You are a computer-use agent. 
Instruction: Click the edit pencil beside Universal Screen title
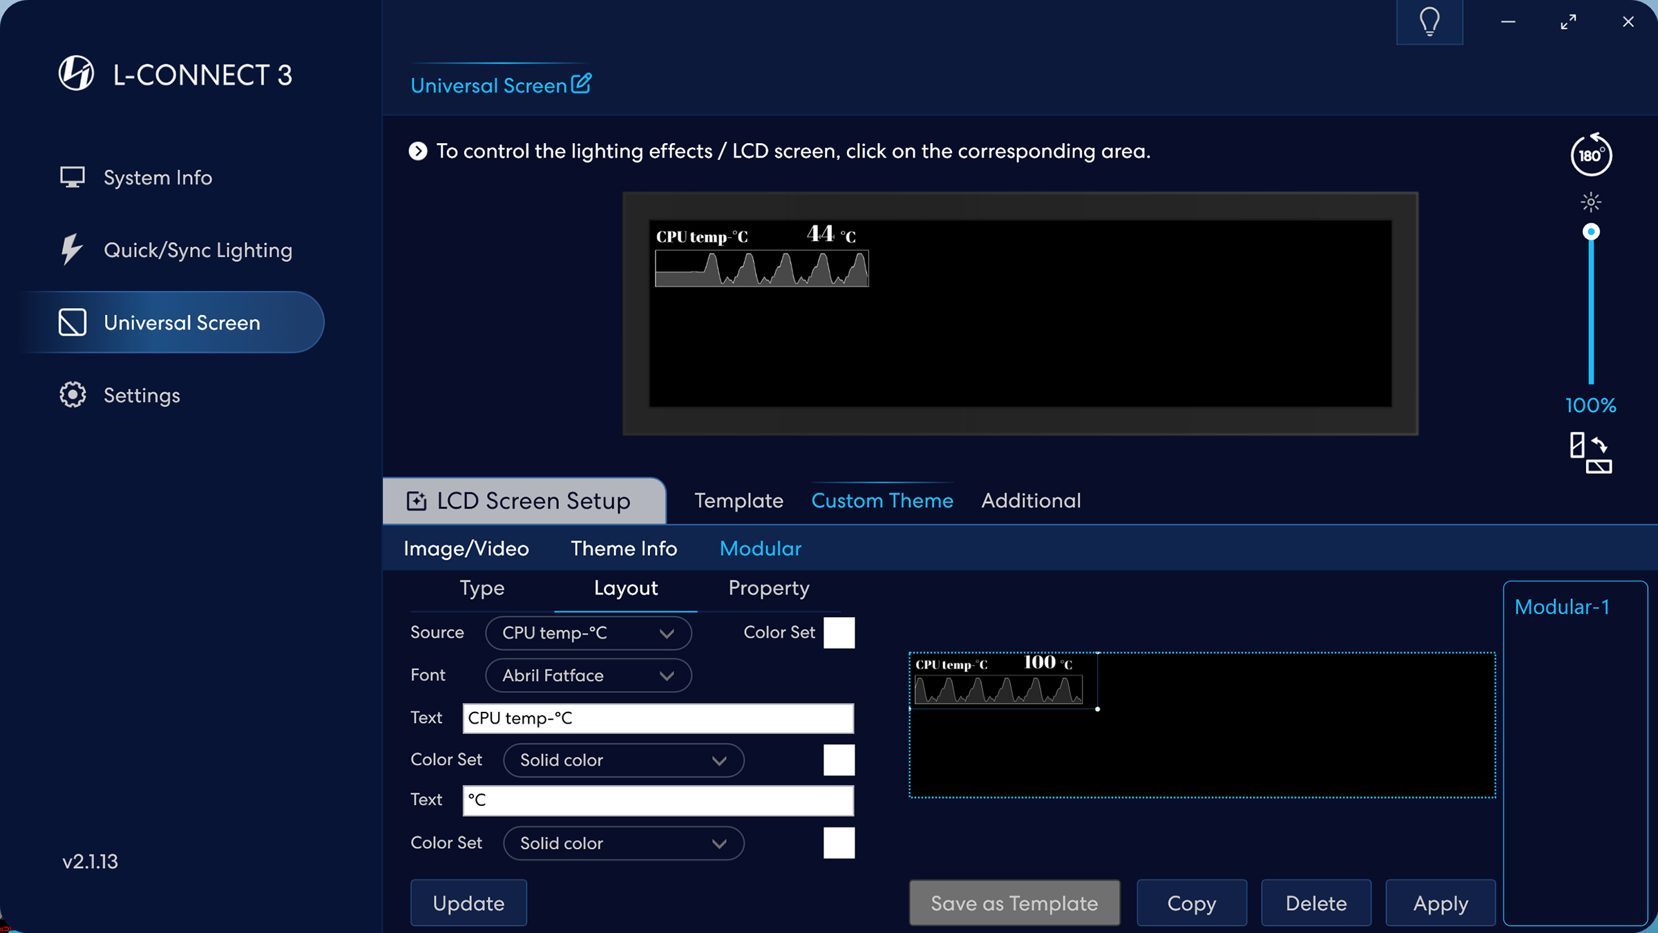(581, 84)
